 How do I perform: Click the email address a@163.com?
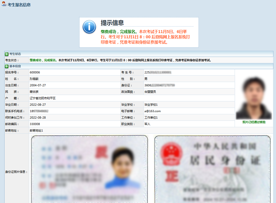[153, 111]
